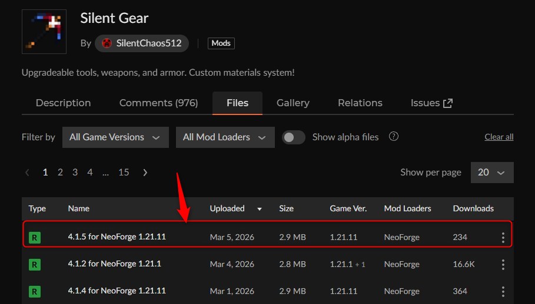
Task: Switch to the Relations tab
Action: [x=360, y=103]
